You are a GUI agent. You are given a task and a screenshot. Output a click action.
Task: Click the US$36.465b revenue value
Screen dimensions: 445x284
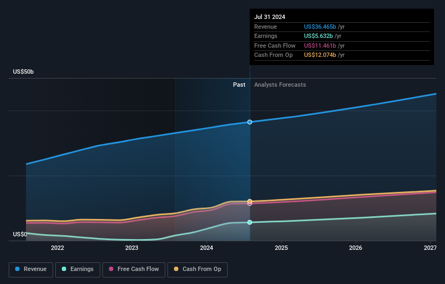[x=320, y=27]
